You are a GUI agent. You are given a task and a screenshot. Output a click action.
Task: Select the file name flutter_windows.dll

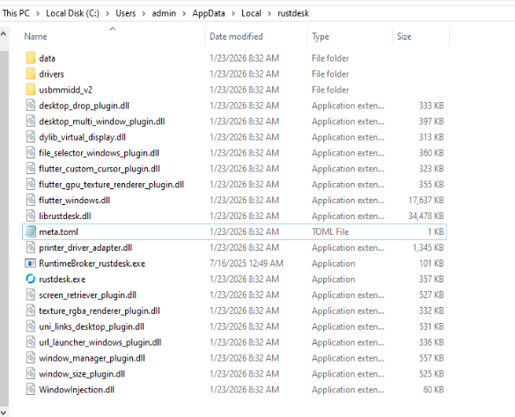point(74,201)
